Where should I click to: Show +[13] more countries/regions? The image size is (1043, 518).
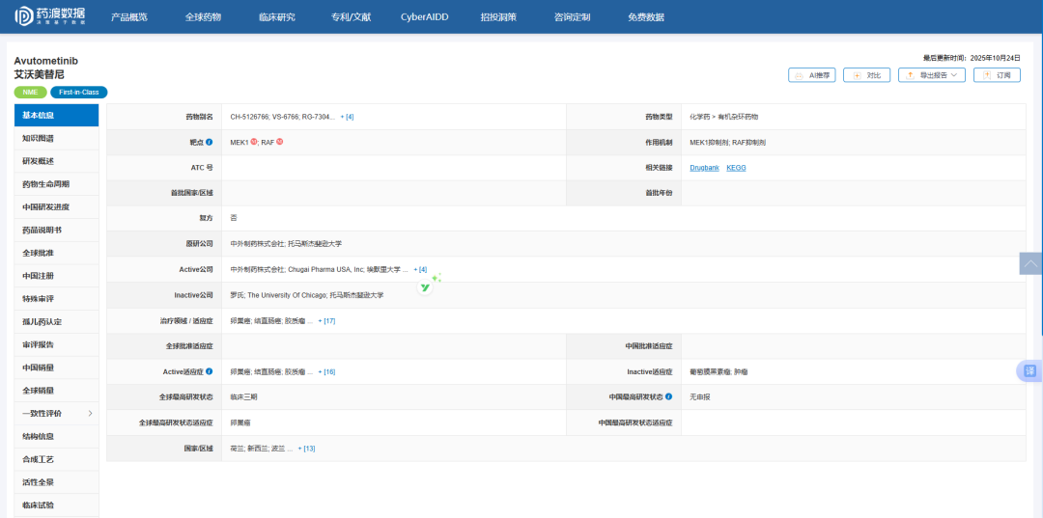click(x=306, y=449)
